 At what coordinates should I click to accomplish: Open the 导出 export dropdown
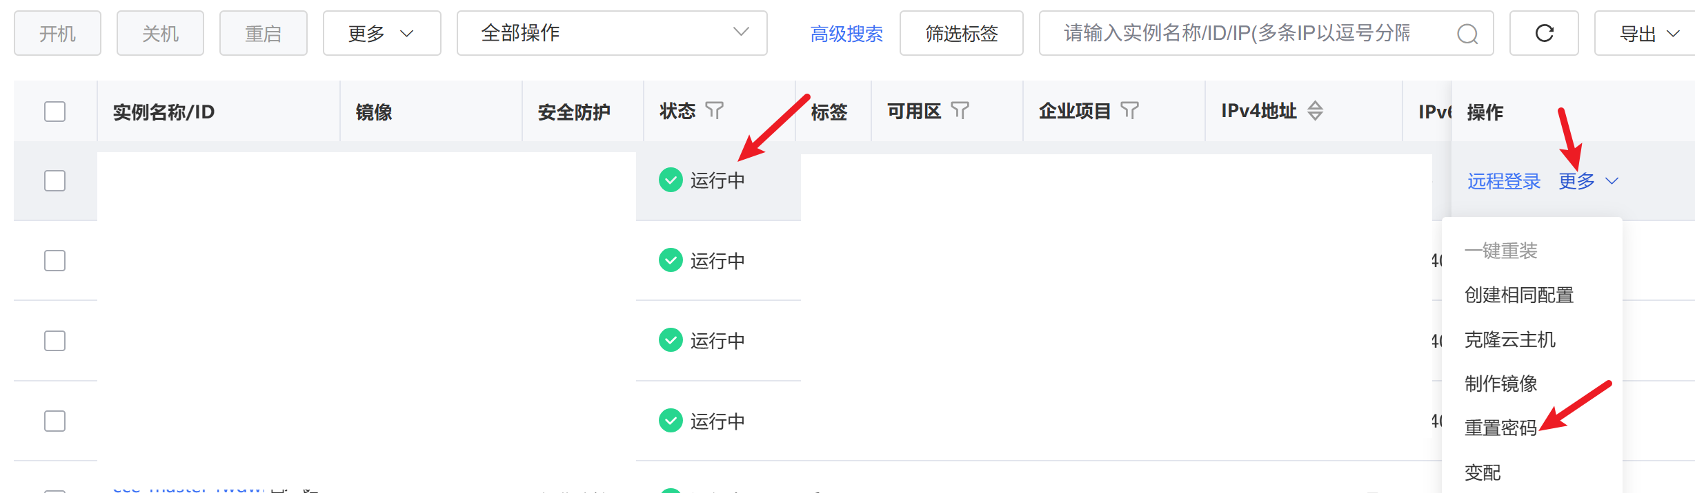click(x=1649, y=33)
